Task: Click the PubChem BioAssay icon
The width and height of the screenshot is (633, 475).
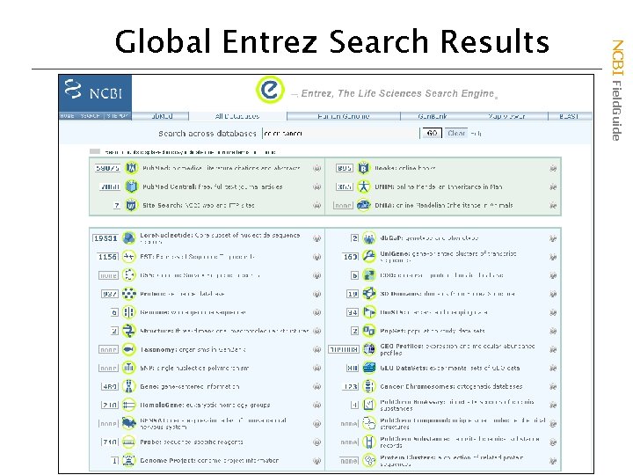Action: pyautogui.click(x=368, y=405)
